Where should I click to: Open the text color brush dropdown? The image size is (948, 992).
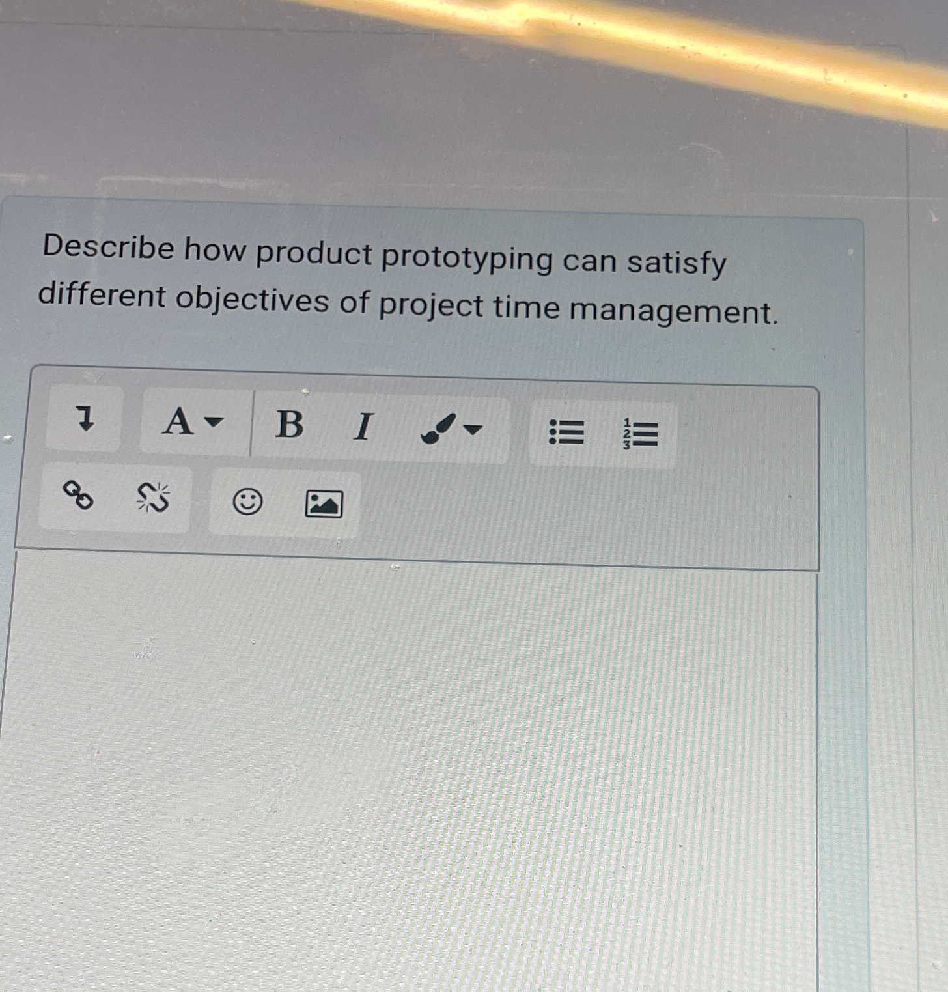(x=453, y=429)
